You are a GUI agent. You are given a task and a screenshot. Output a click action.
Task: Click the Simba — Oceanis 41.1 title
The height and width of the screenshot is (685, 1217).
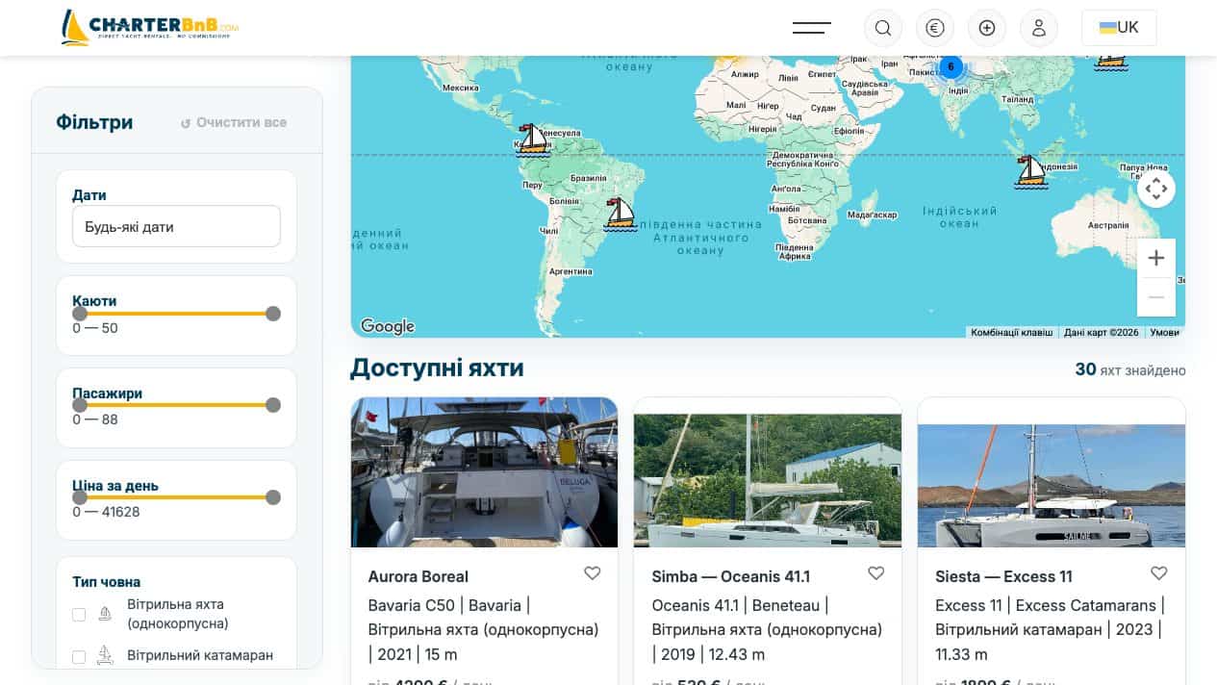tap(731, 576)
